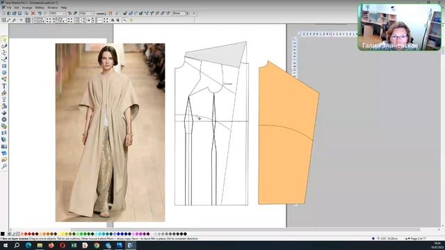445x250 pixels.
Task: Click the black current-color swatch
Action: click(x=3, y=234)
